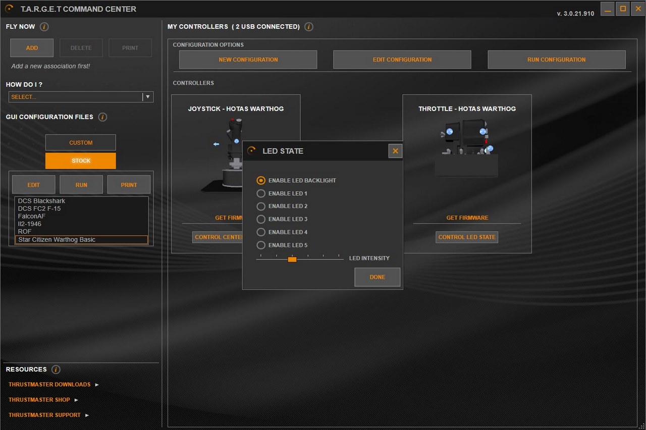Close the Command Center window
This screenshot has width=646, height=430.
pos(638,9)
